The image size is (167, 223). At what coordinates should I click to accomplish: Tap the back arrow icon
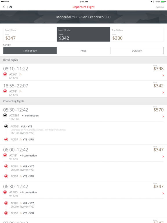4,7
